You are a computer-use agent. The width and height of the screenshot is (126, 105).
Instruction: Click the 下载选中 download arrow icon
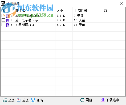[x=103, y=100]
